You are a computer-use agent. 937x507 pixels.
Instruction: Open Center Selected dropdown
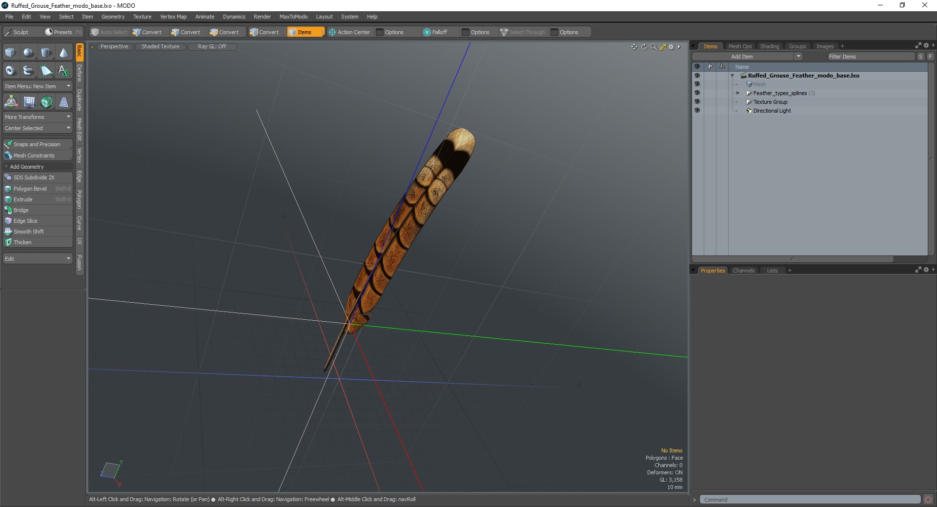point(38,128)
